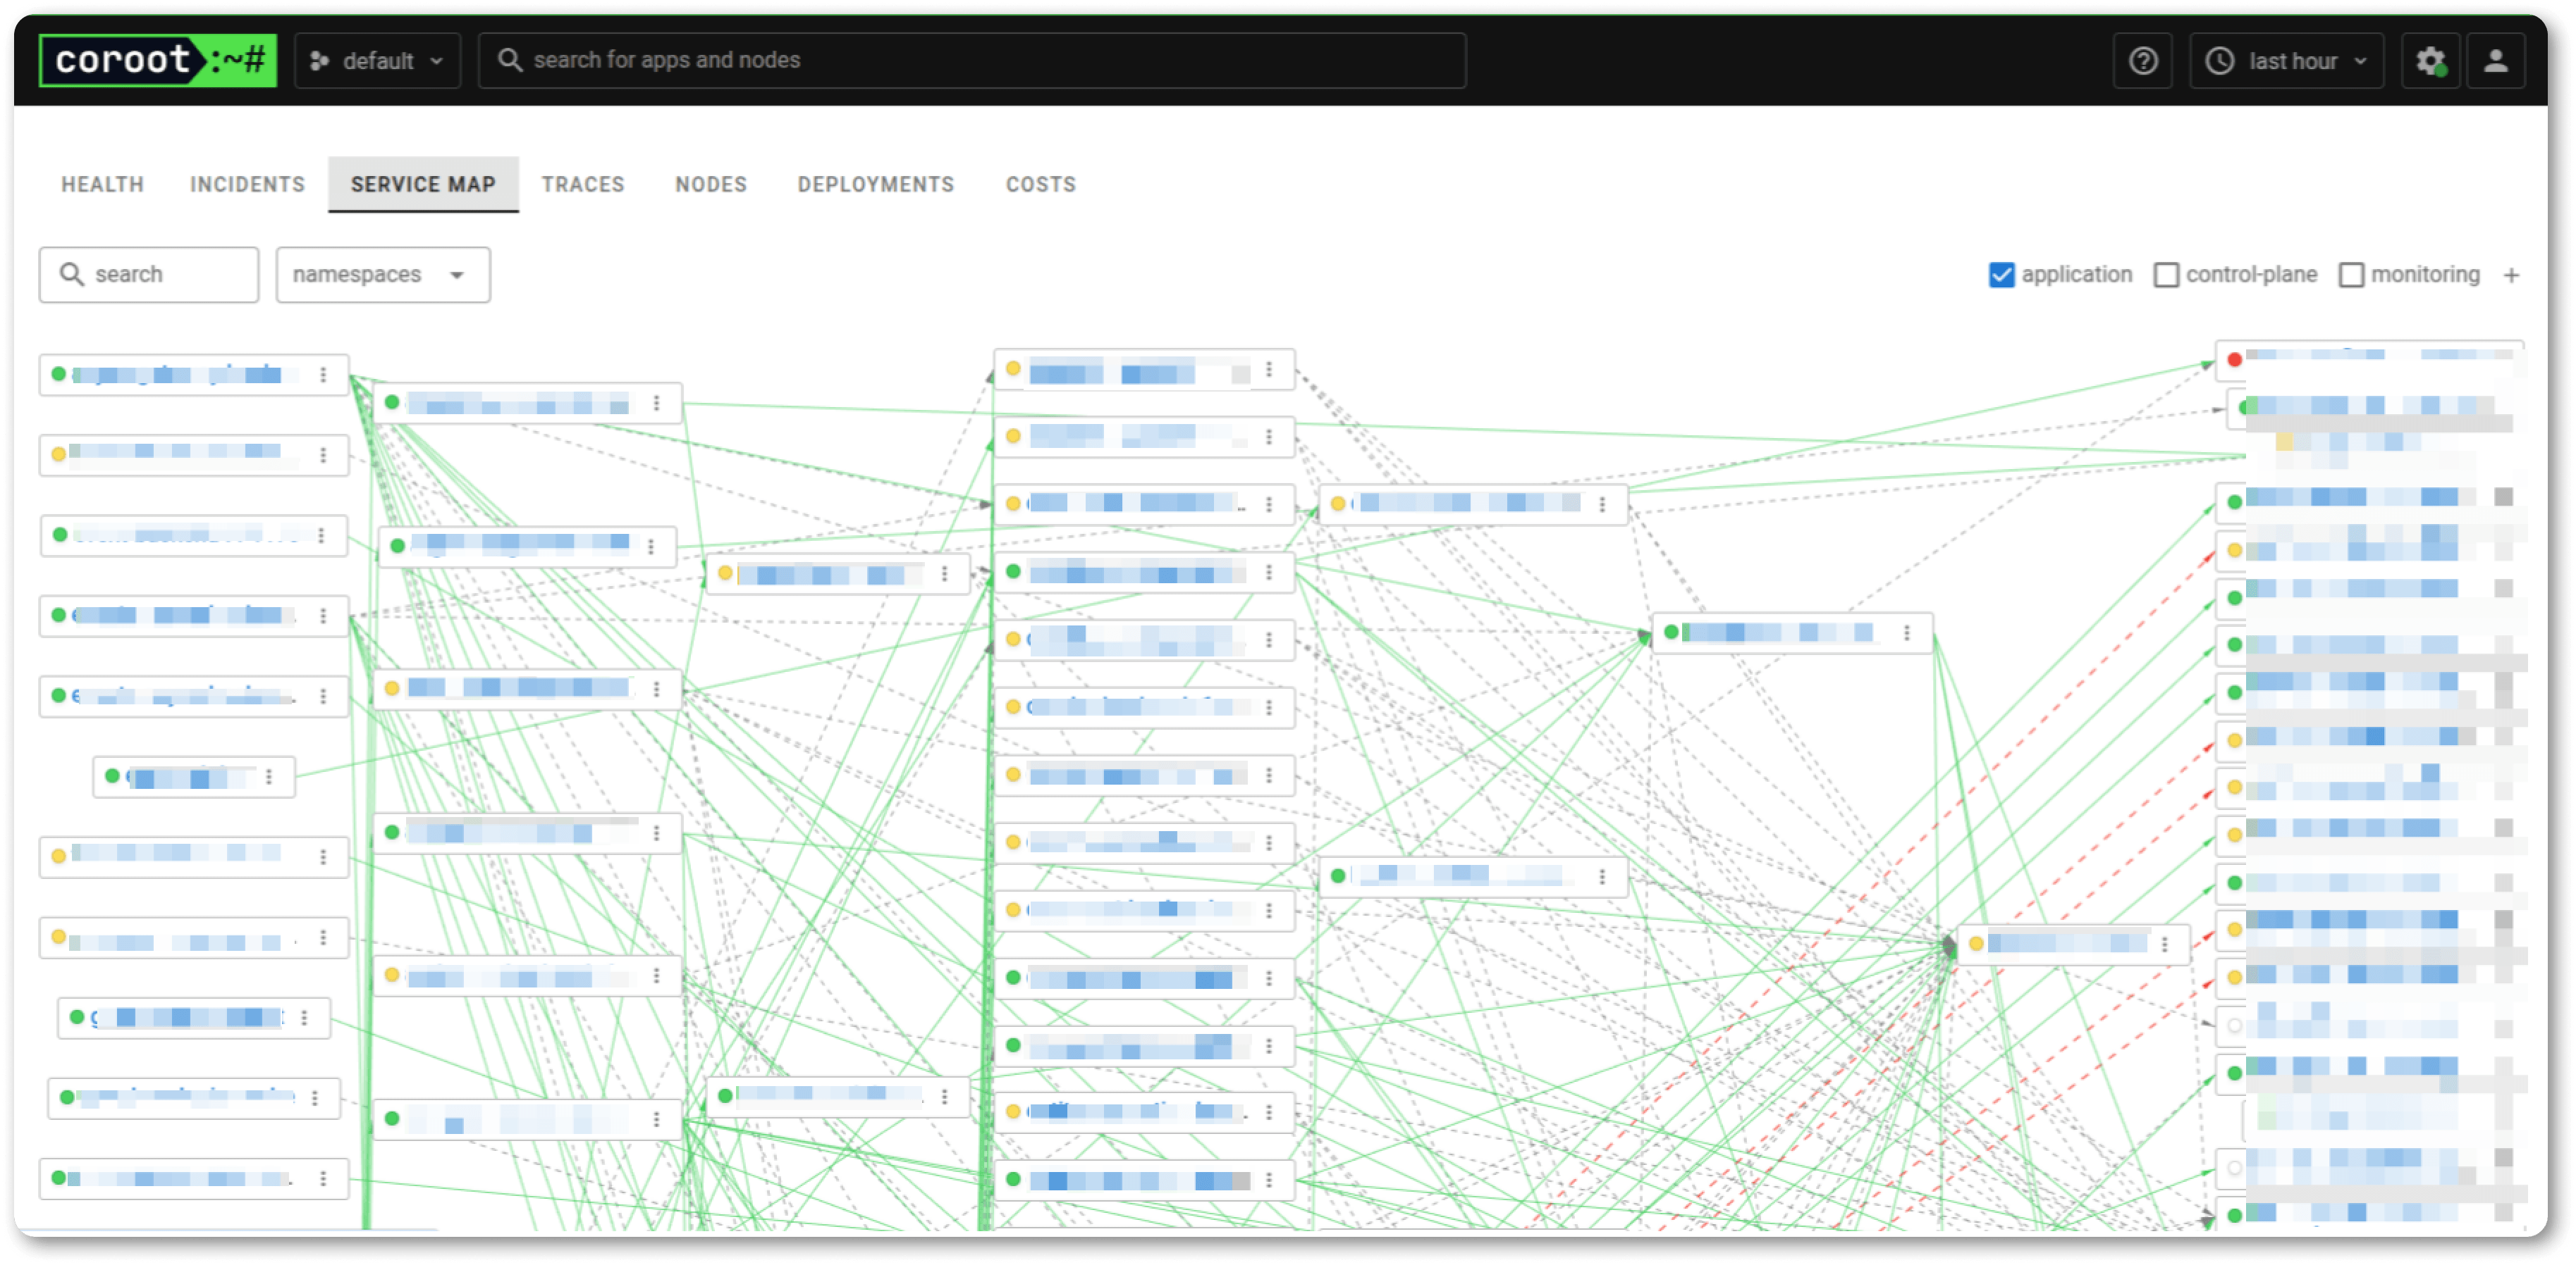The width and height of the screenshot is (2576, 1265).
Task: Switch to the Traces tab
Action: [583, 185]
